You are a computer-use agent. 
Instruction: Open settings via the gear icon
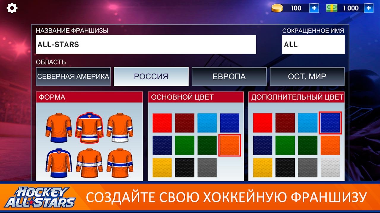point(12,8)
